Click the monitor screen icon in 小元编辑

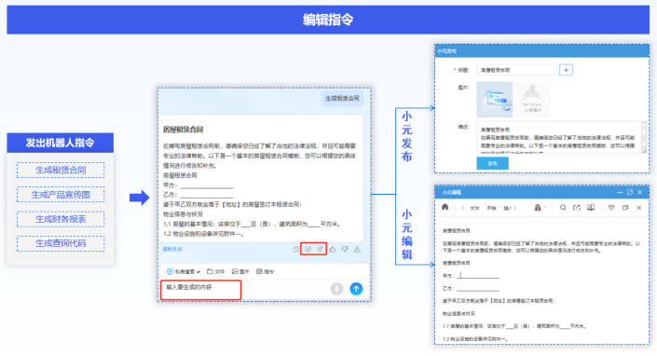point(591,207)
